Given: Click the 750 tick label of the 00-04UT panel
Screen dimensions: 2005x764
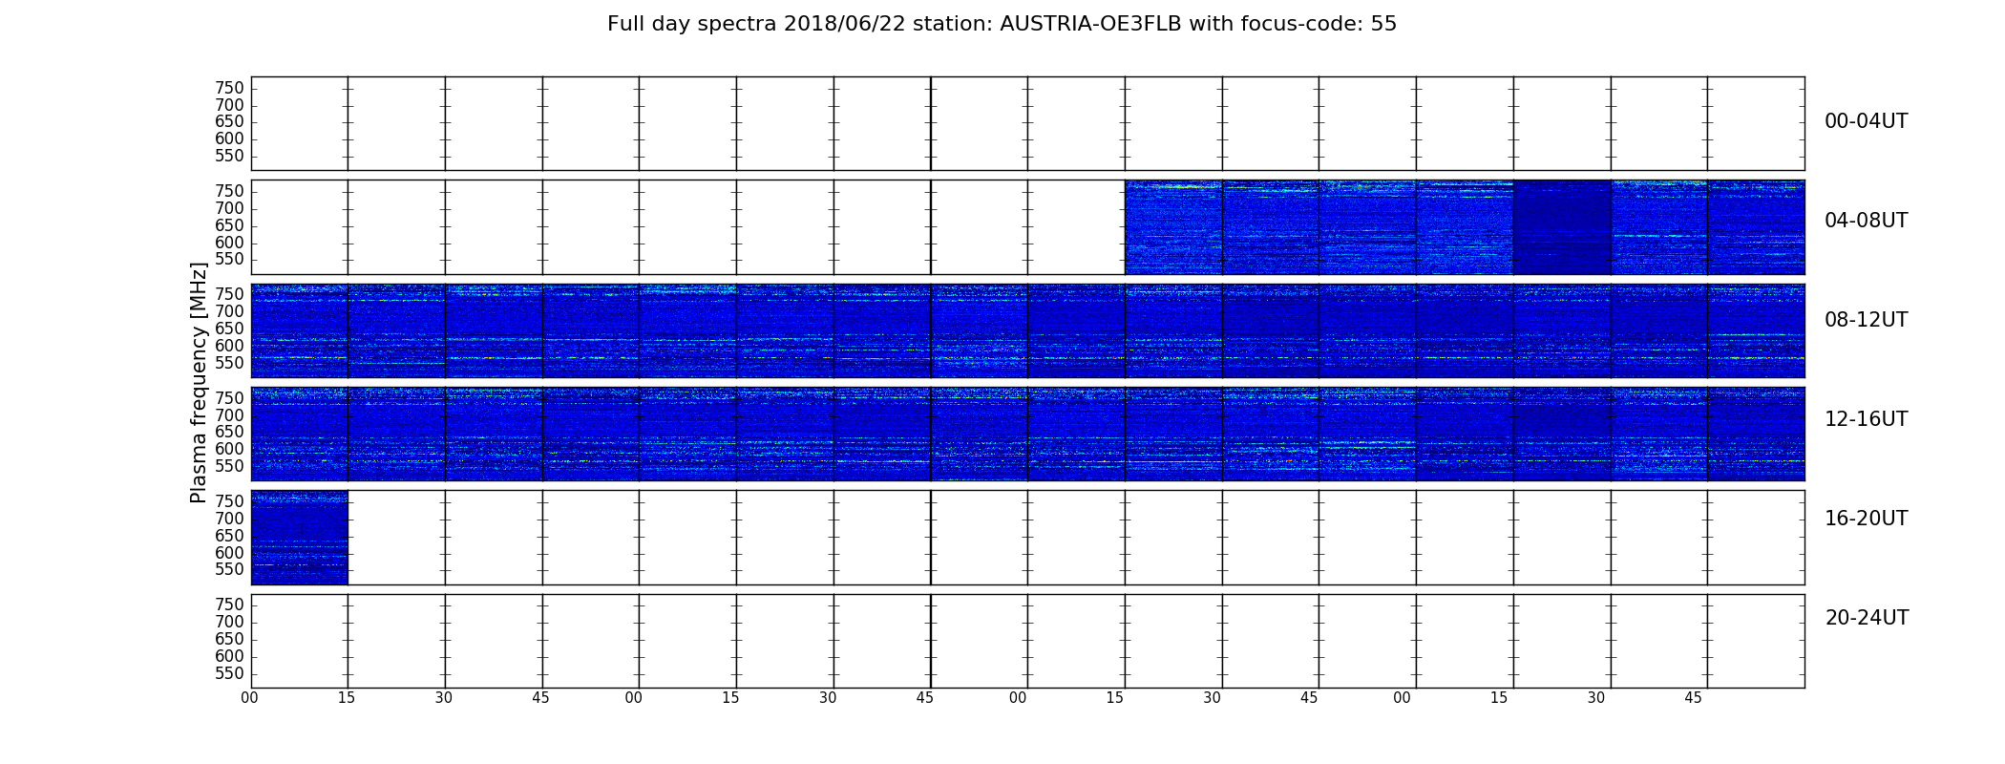Looking at the screenshot, I should pyautogui.click(x=229, y=88).
